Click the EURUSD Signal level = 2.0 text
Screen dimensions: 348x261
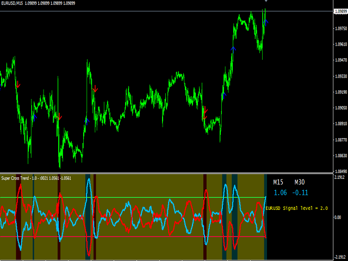pyautogui.click(x=297, y=208)
